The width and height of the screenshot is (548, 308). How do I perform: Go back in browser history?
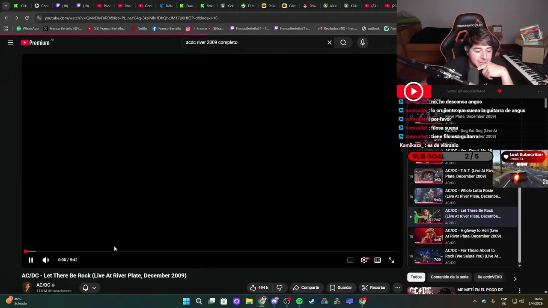[6, 18]
